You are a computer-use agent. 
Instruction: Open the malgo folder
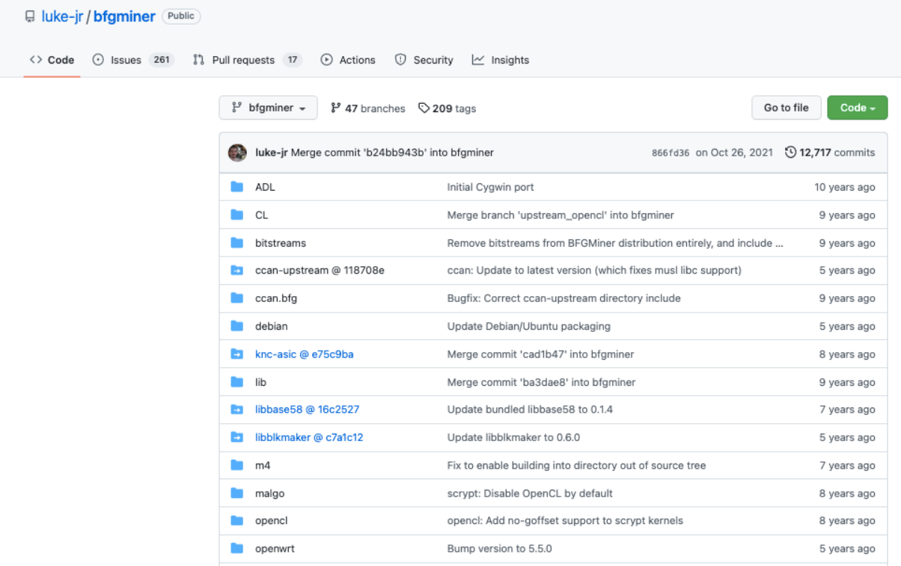(269, 493)
